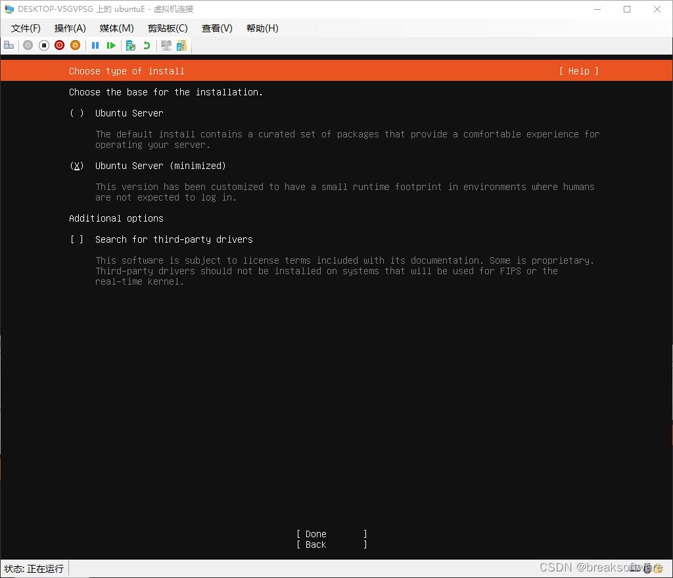The image size is (673, 578).
Task: Click the server-and-folder icon ending the toolbar
Action: click(x=181, y=45)
